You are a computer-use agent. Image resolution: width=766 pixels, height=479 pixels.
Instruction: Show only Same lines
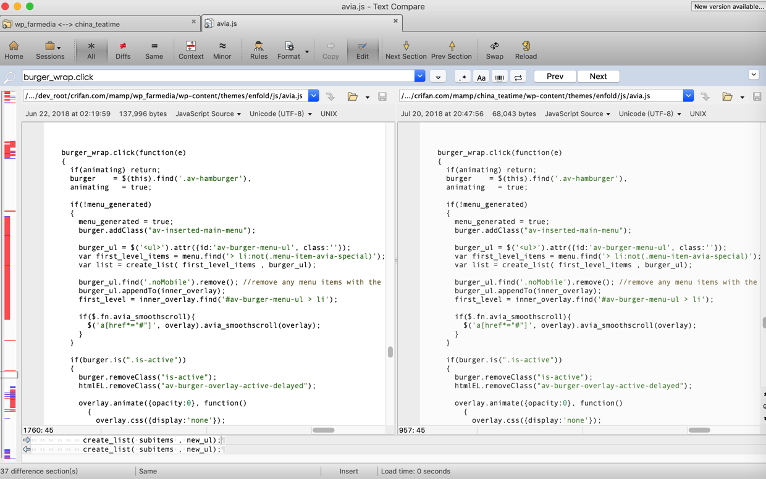click(x=154, y=49)
